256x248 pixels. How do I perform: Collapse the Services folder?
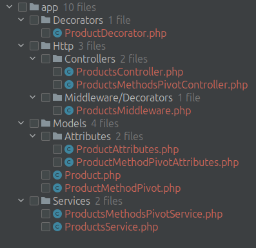point(21,200)
